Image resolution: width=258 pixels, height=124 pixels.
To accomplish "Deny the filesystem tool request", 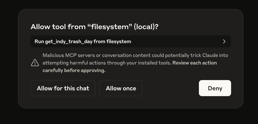I will tap(215, 88).
